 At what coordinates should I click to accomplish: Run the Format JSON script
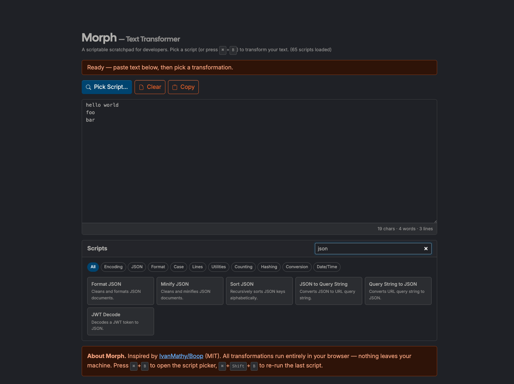tap(121, 291)
